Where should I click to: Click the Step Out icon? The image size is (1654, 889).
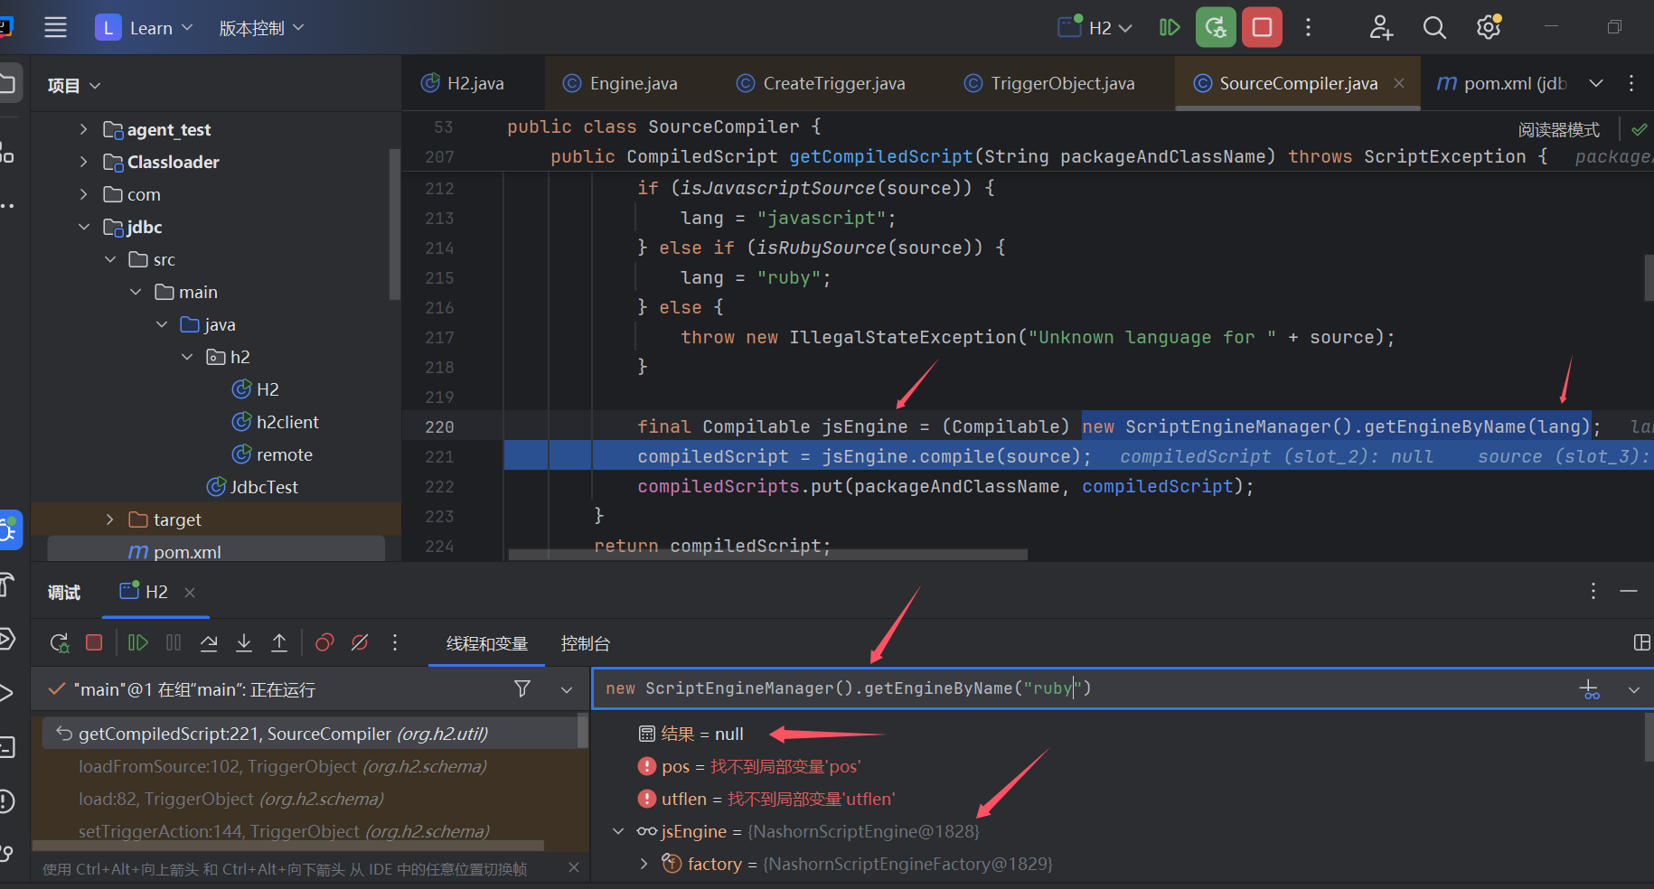coord(279,642)
